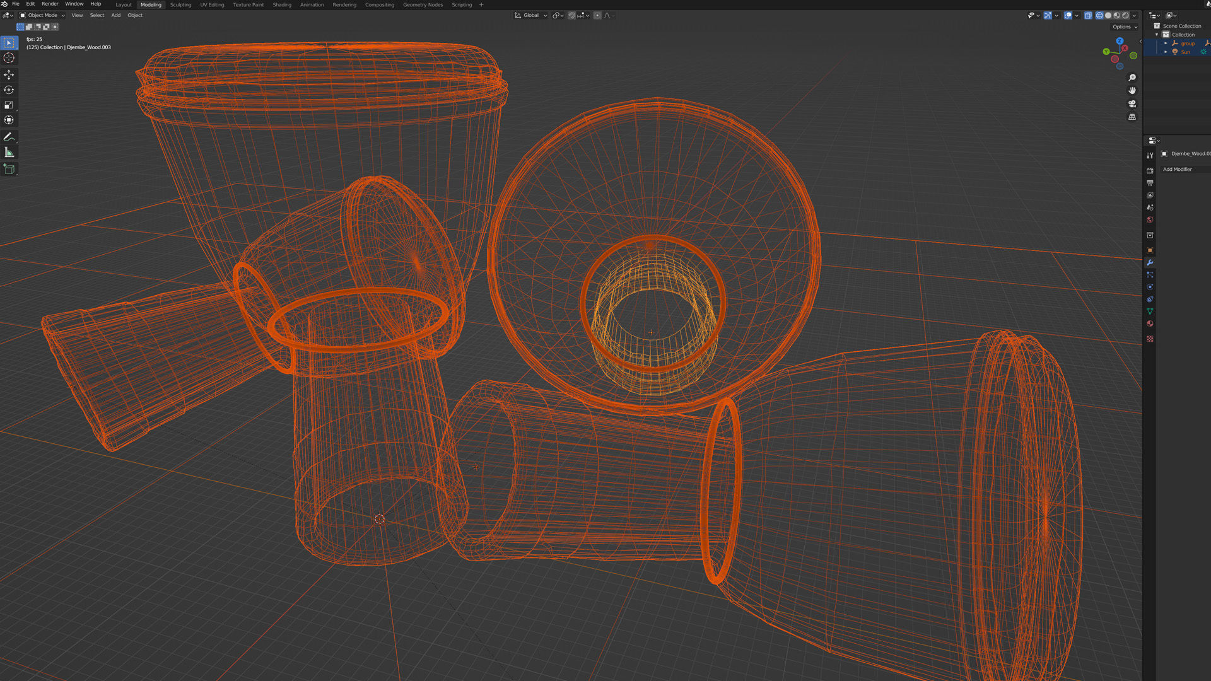
Task: Toggle camera view with camera icon
Action: [1132, 103]
